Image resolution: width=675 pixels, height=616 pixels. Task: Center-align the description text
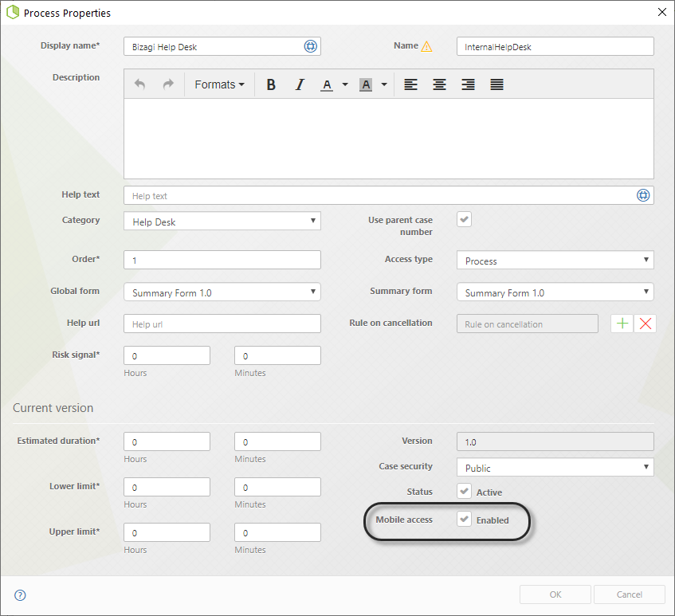tap(439, 84)
